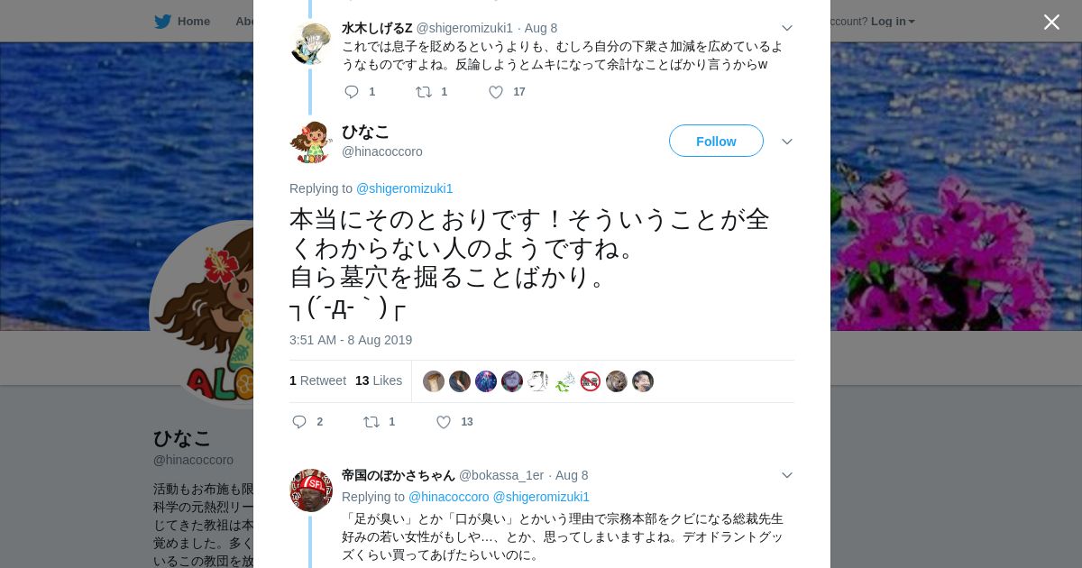This screenshot has width=1082, height=568.
Task: Click reply icon on main ひなこ tweet
Action: coord(300,422)
